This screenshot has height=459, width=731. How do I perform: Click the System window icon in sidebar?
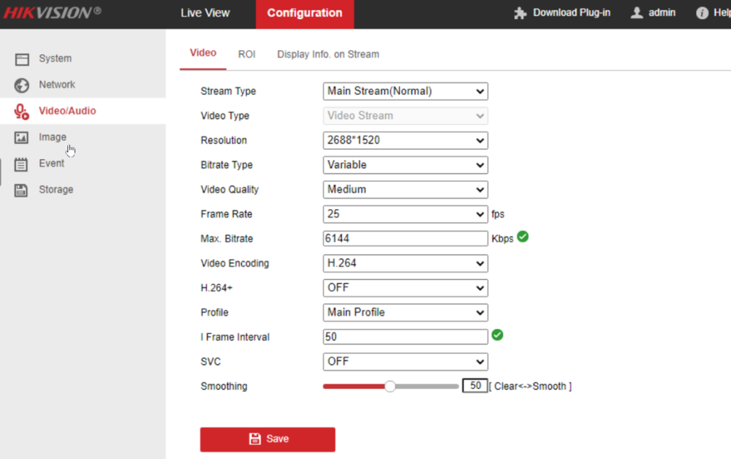(x=22, y=59)
